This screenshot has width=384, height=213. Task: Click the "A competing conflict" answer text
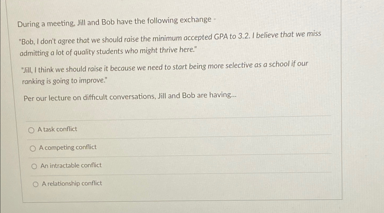click(x=68, y=148)
